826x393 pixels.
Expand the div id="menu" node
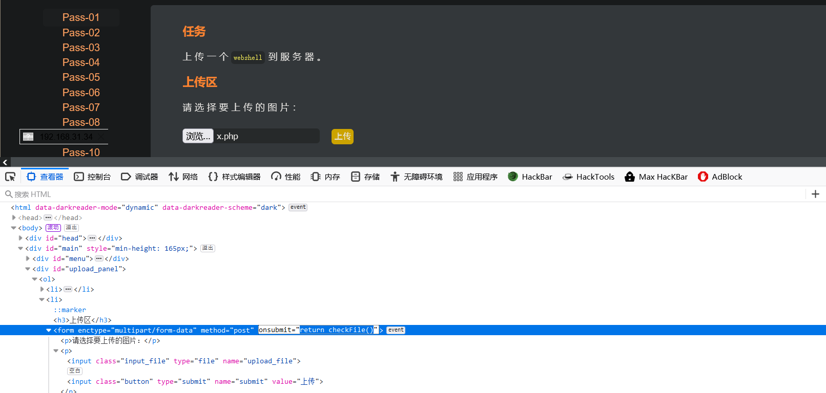(x=28, y=258)
